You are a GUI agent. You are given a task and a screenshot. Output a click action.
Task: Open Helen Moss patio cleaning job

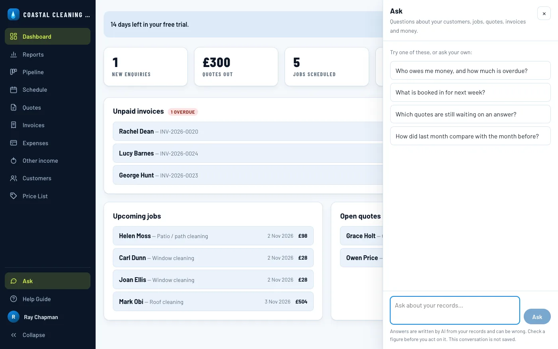(213, 236)
